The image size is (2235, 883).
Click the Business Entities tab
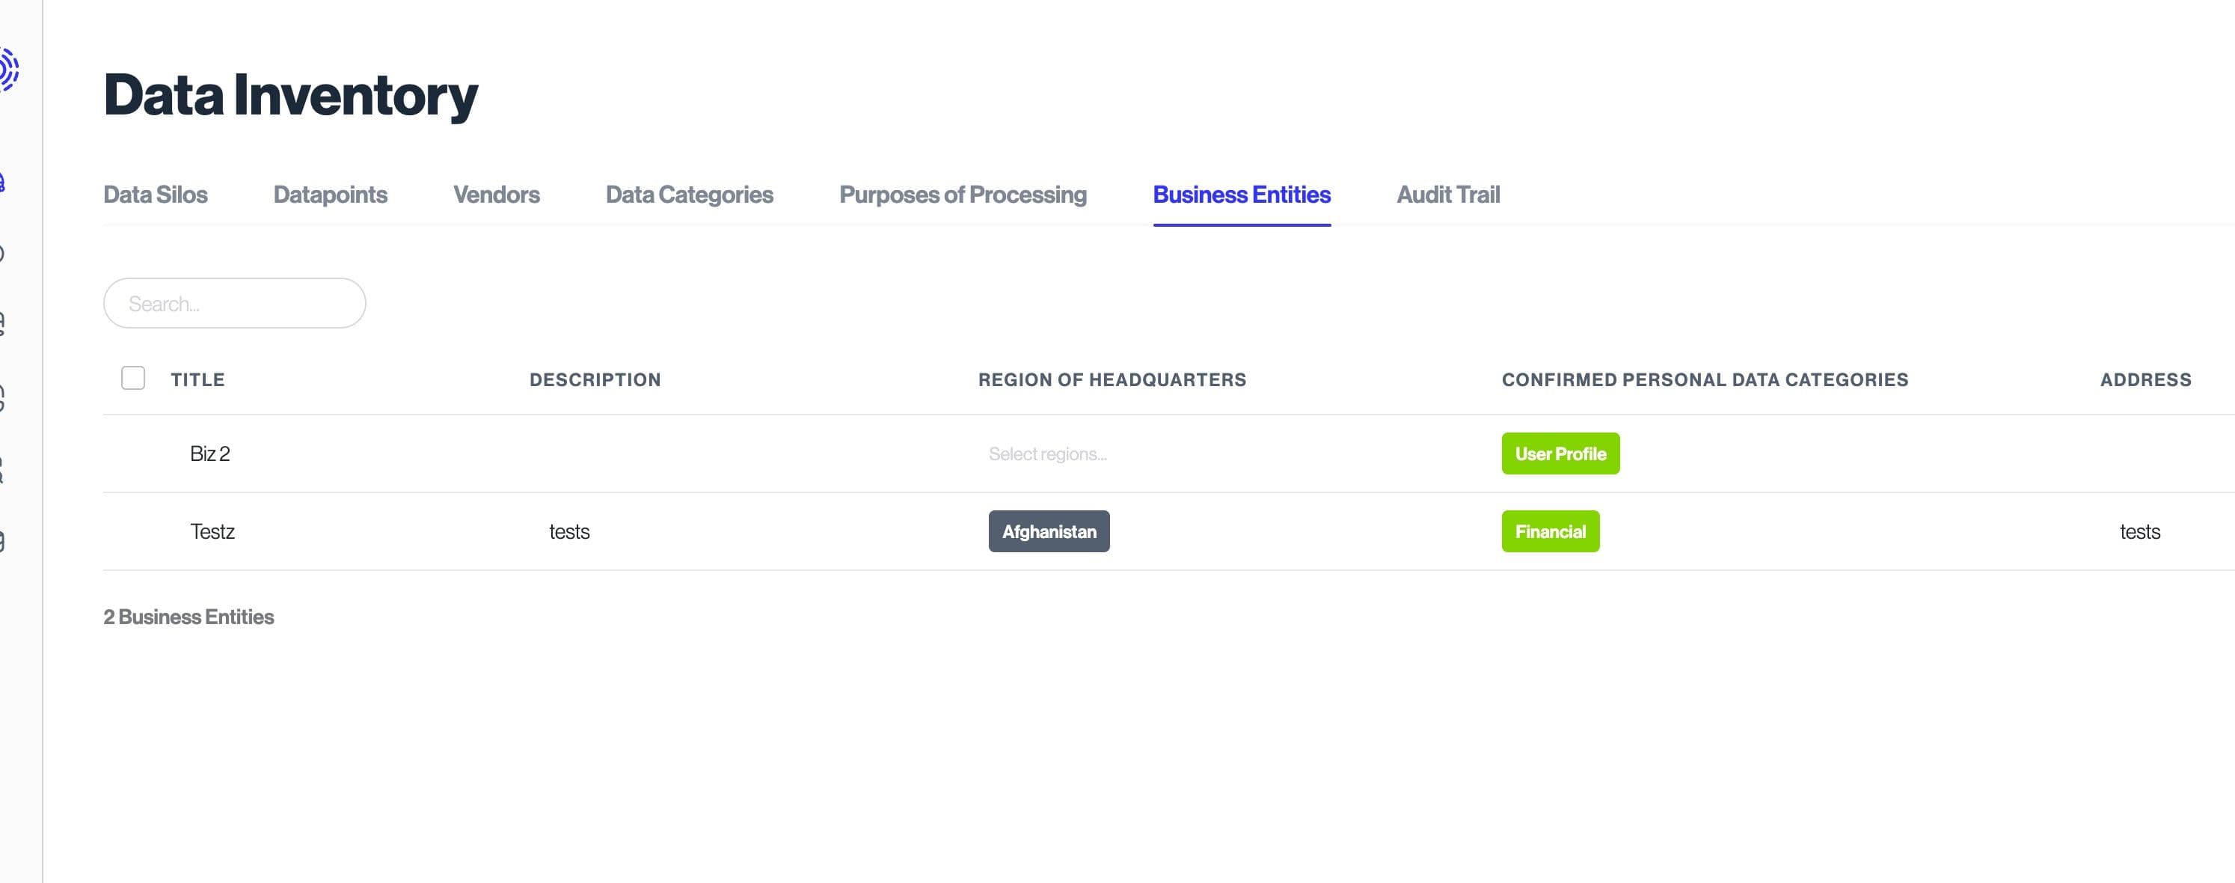click(x=1241, y=195)
